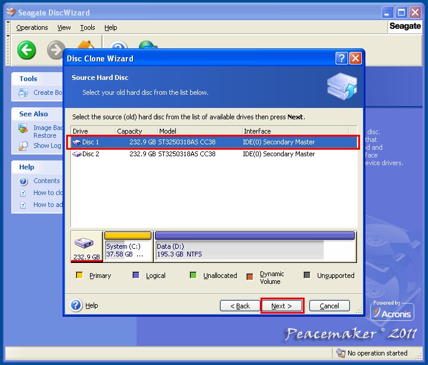428x365 pixels.
Task: Click 'No operation started' status text
Action: [x=377, y=353]
